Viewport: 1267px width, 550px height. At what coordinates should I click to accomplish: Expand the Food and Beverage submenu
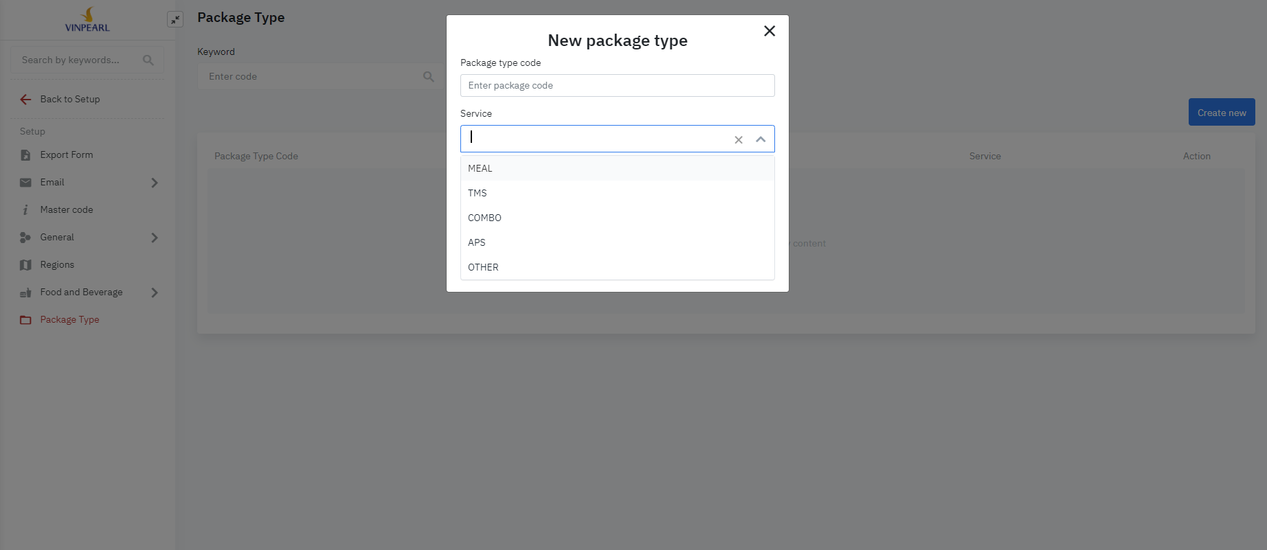pos(155,293)
